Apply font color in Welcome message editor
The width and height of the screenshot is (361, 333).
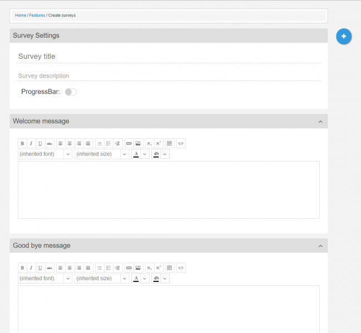136,154
